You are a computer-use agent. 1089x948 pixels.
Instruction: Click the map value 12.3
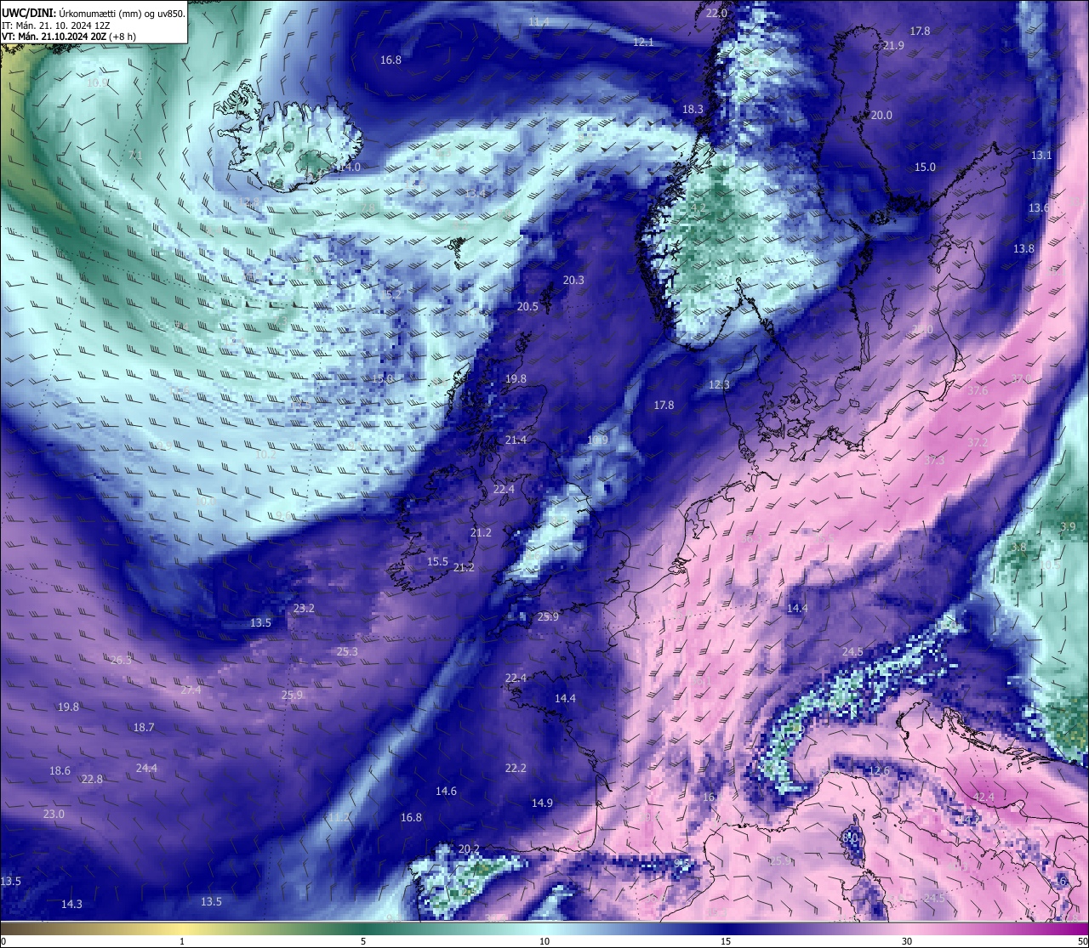(719, 385)
